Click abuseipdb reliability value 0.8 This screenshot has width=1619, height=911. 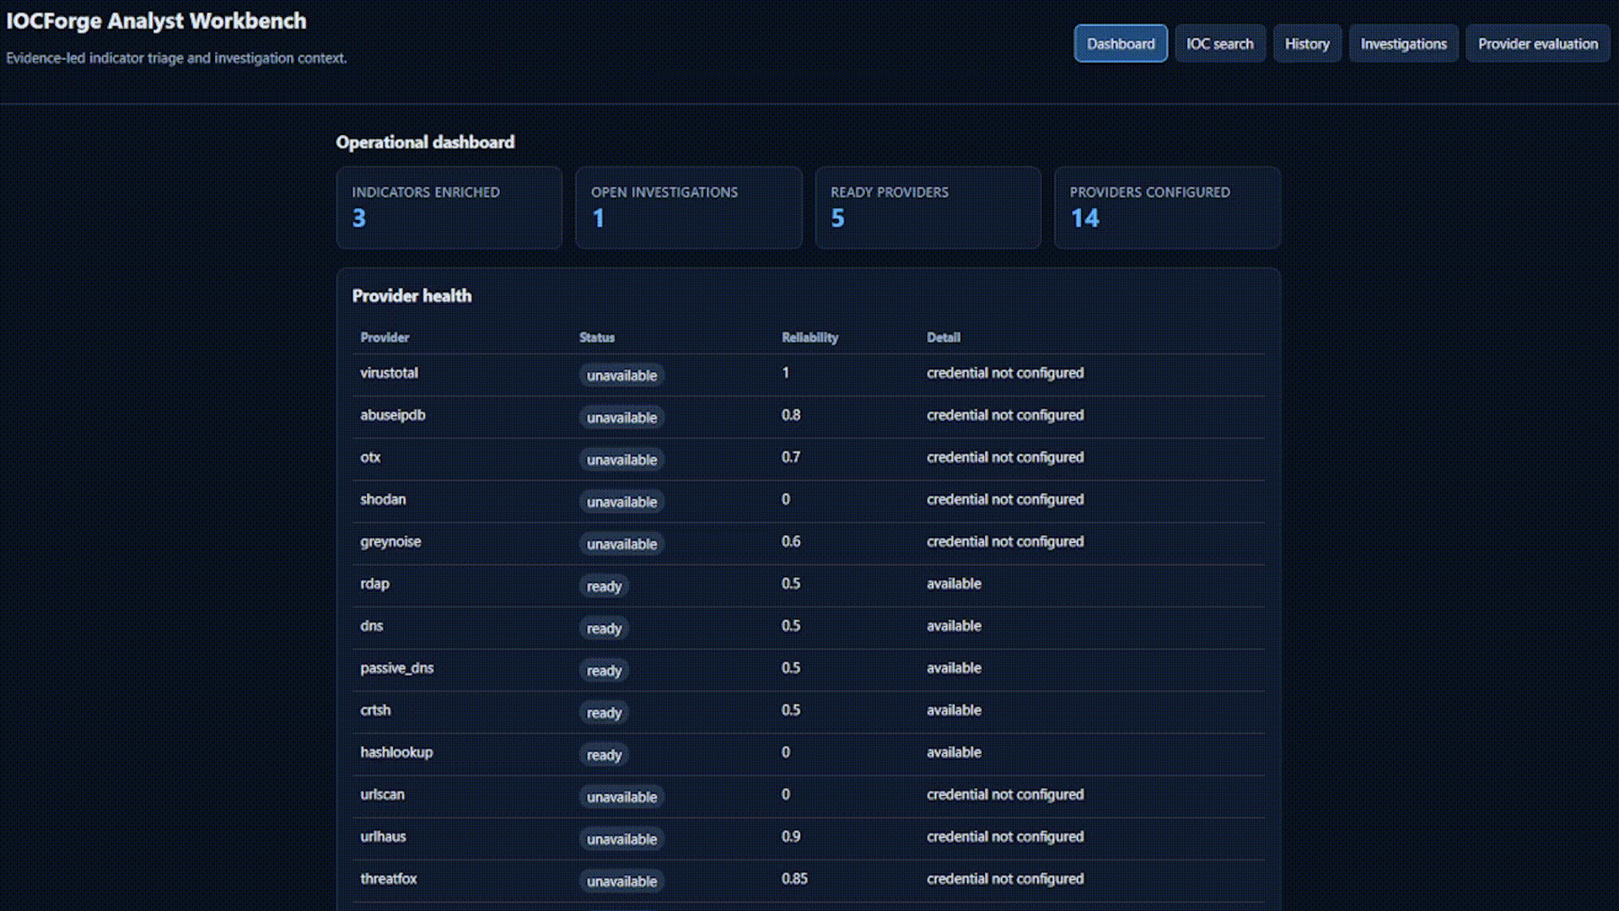tap(791, 415)
